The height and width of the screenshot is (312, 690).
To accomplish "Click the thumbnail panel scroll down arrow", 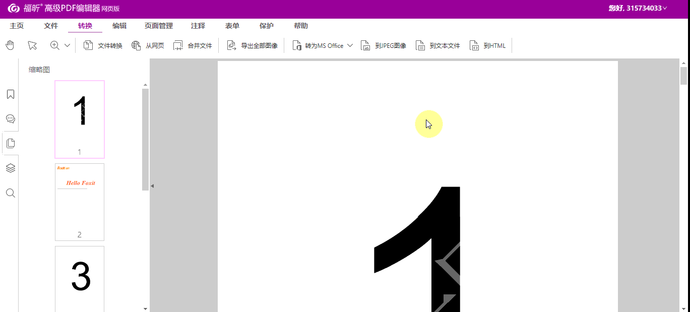I will tap(145, 308).
